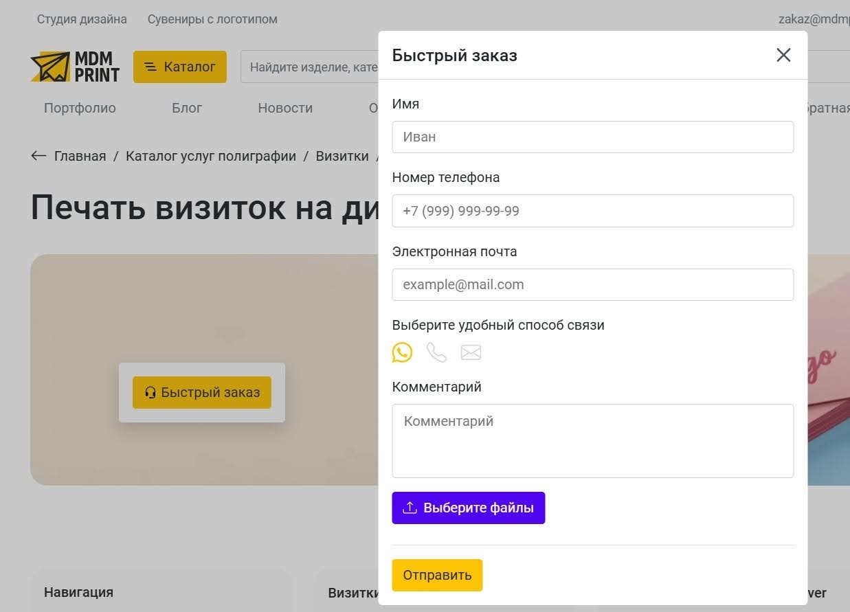Open the Каталог menu button

(x=180, y=67)
